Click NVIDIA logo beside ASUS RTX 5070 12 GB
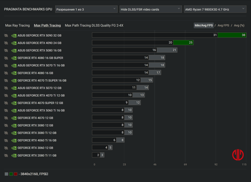 [14, 88]
